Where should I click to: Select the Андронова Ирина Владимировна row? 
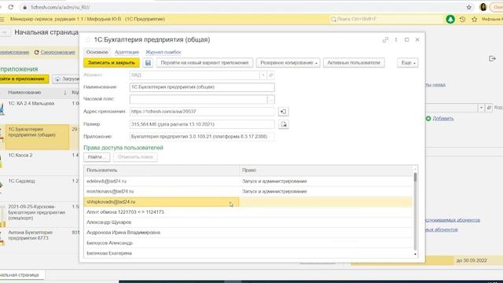coord(248,233)
